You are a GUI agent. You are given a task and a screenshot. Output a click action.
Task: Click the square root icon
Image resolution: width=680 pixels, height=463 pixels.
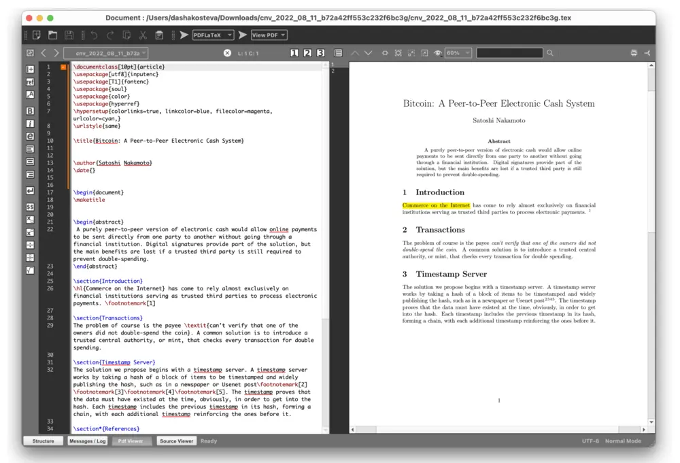tap(30, 270)
